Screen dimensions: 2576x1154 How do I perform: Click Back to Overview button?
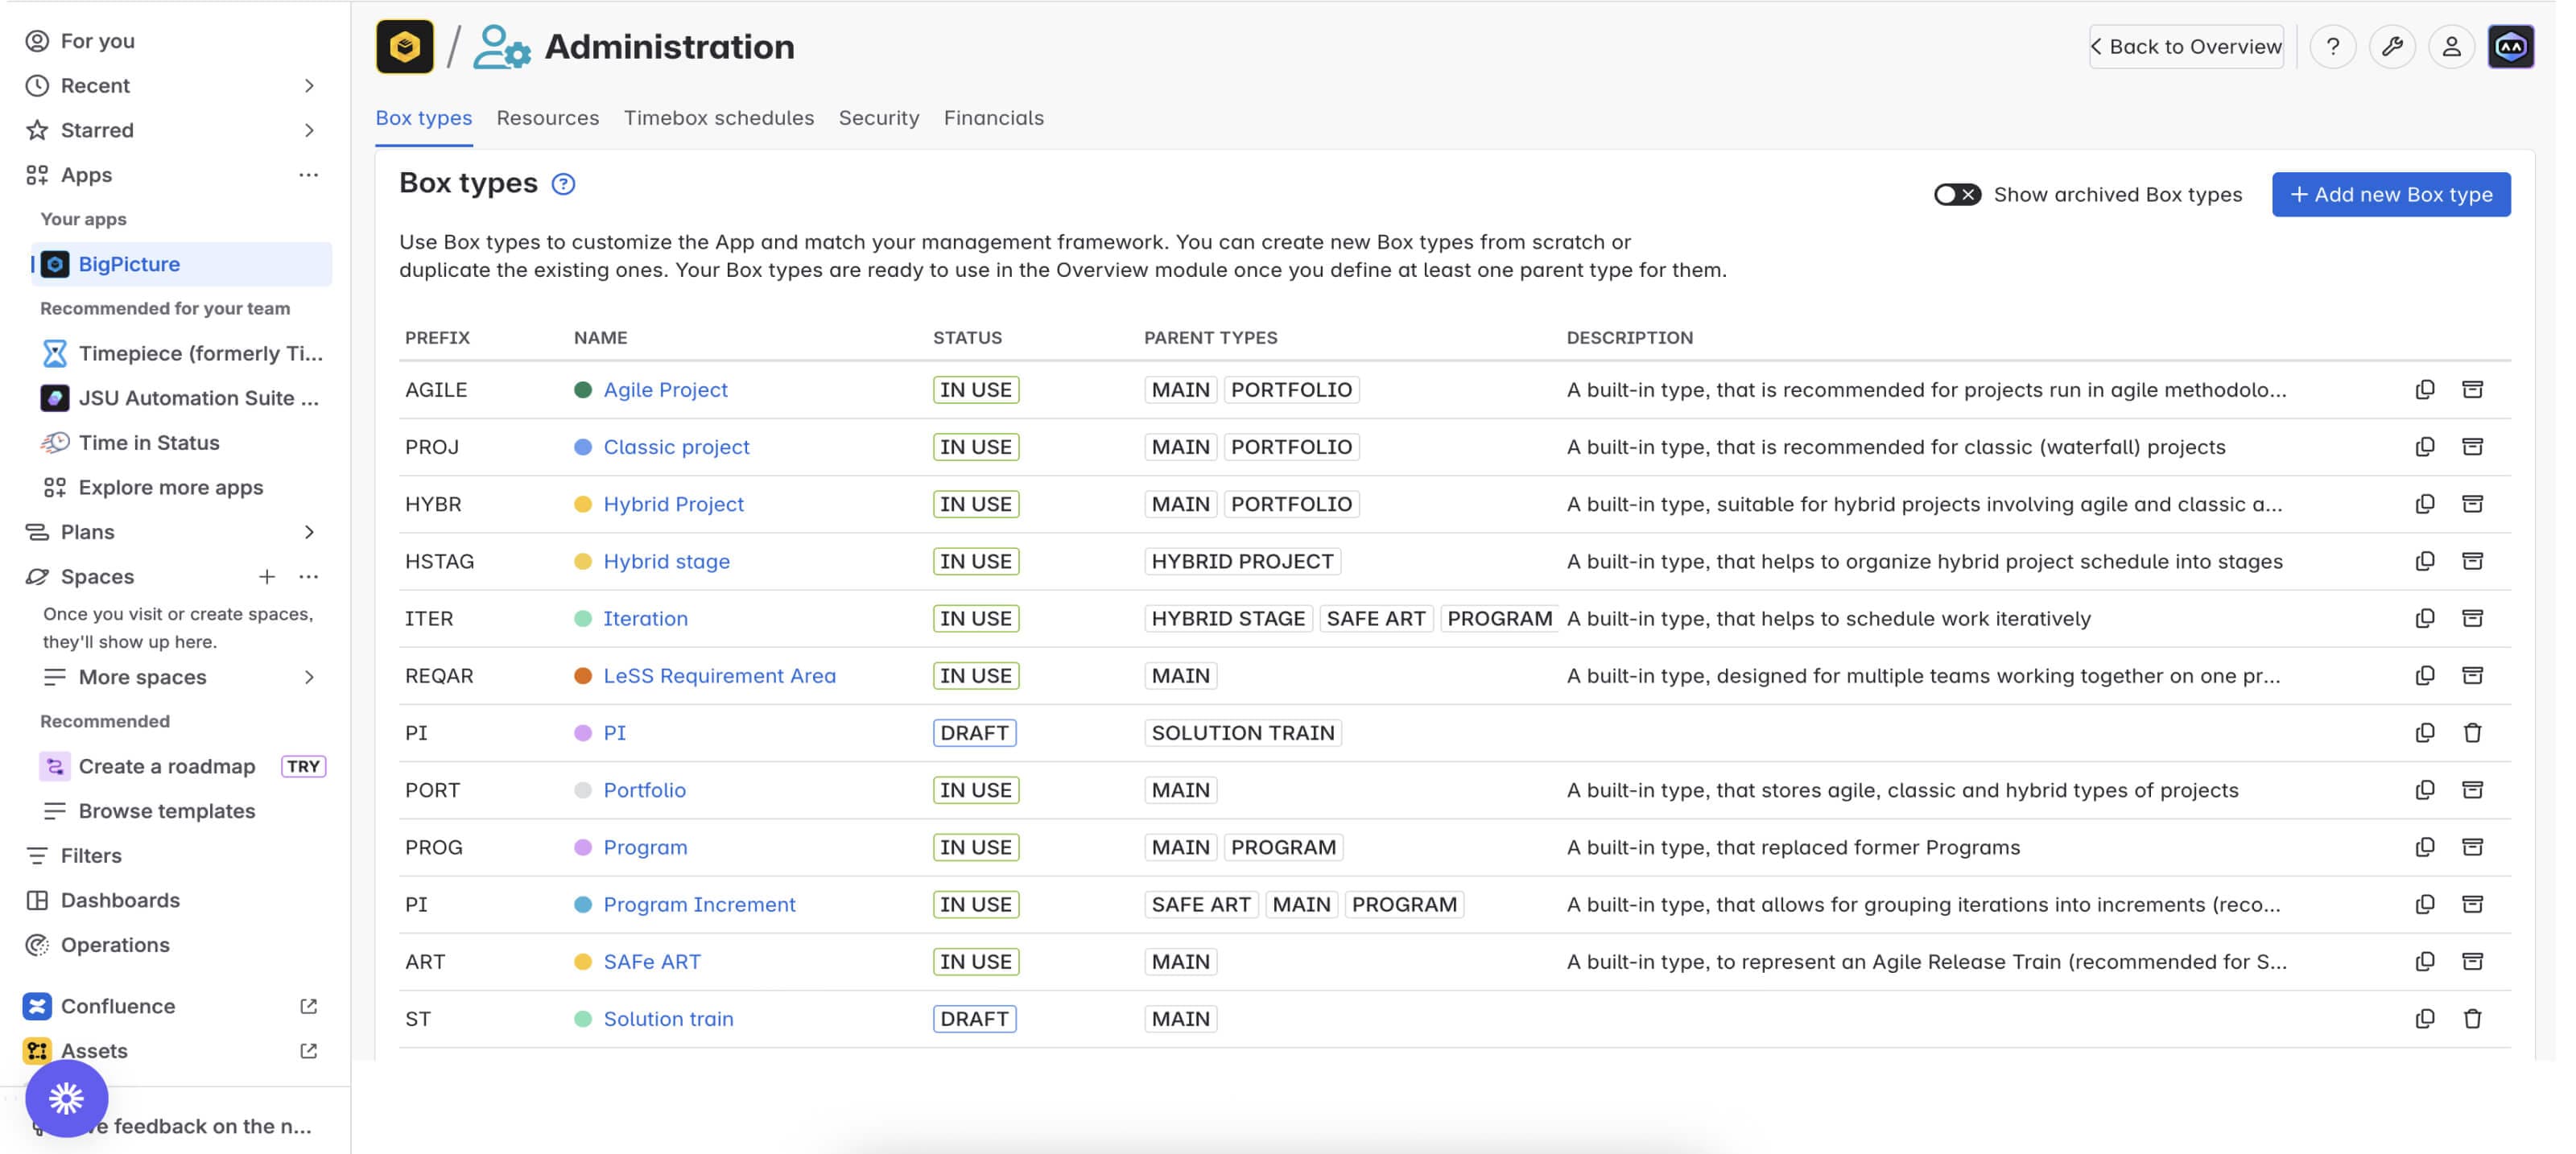(x=2186, y=47)
